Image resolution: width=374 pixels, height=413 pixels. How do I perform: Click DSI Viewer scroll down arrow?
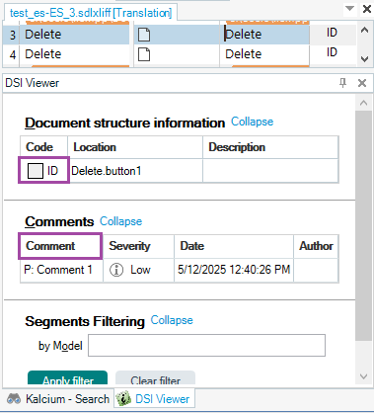click(x=364, y=376)
